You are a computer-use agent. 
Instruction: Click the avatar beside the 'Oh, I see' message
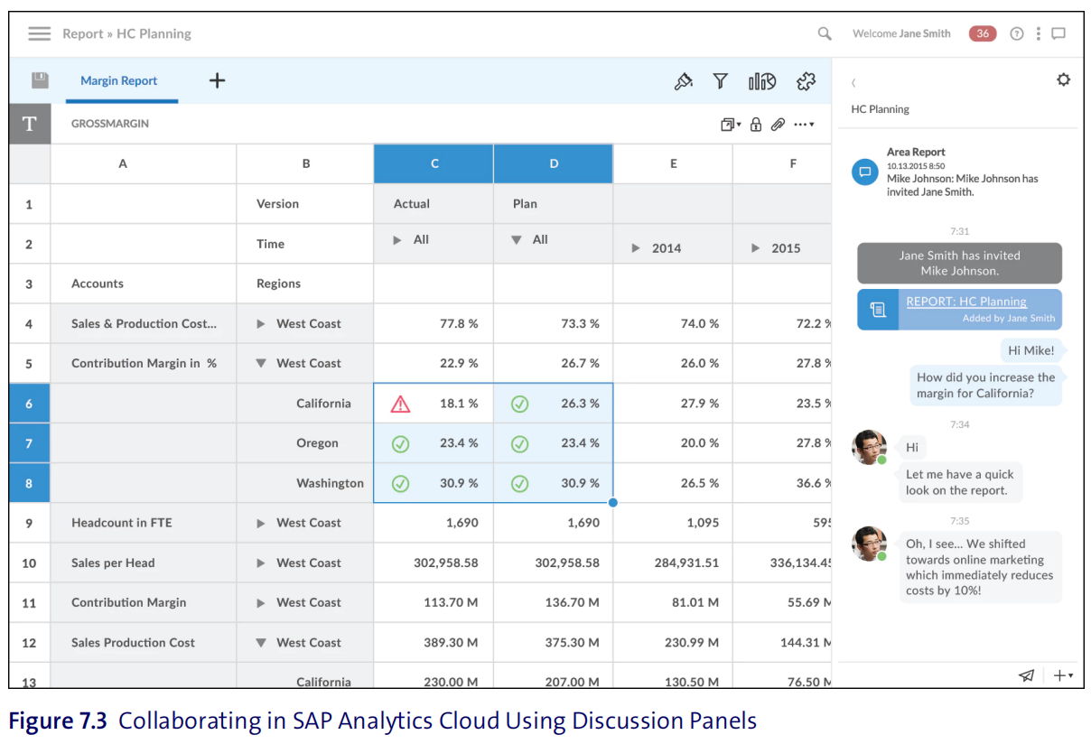coord(869,544)
